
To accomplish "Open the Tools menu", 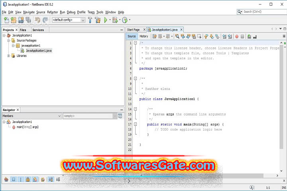I will click(x=100, y=12).
